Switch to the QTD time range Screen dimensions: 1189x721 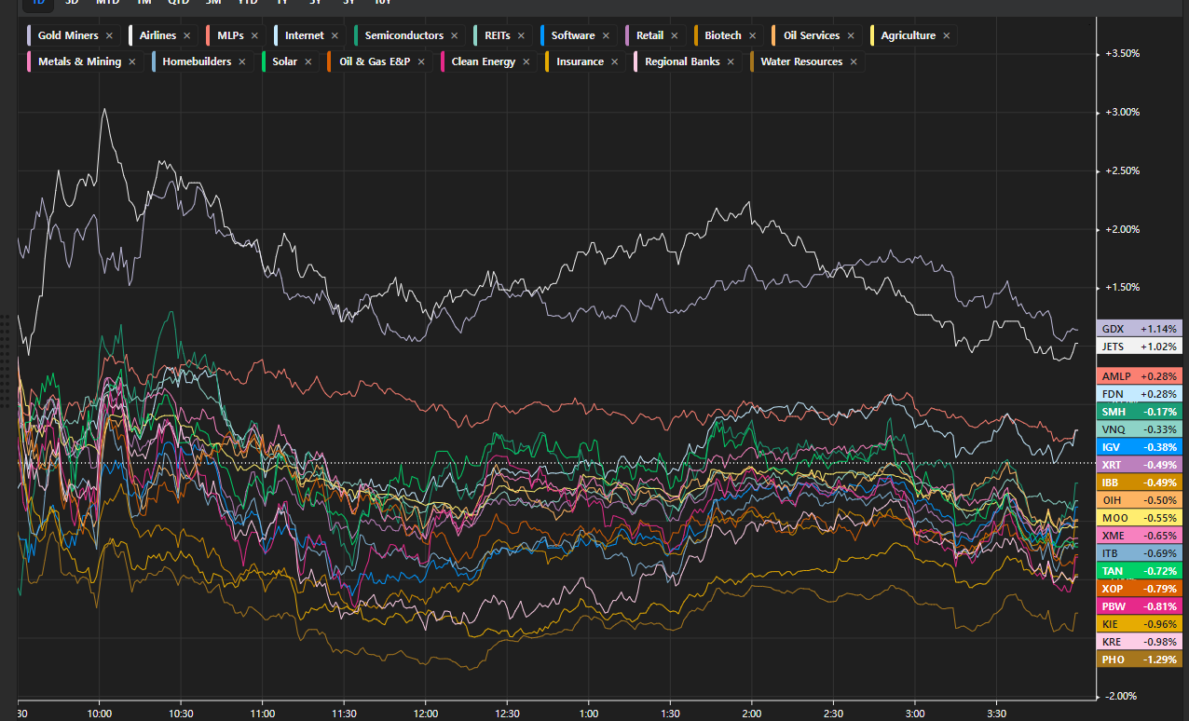pos(177,3)
